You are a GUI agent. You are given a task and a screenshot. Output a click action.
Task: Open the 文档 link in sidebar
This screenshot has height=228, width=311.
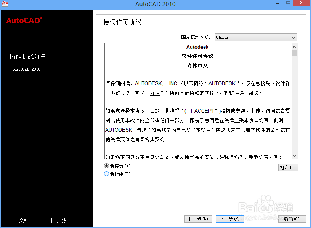(24, 220)
